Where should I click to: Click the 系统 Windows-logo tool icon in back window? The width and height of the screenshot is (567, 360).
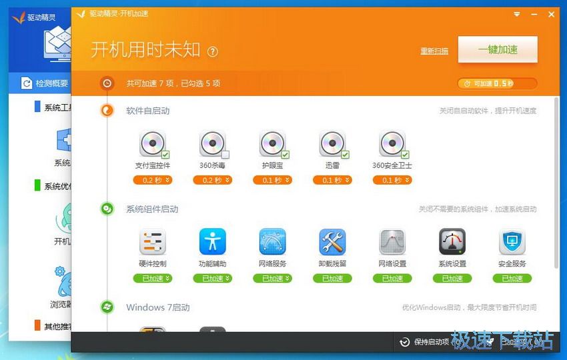pos(64,140)
